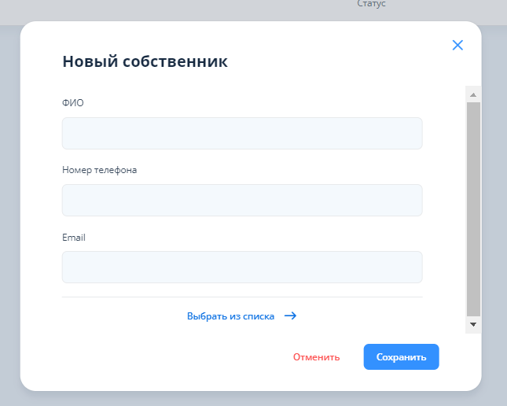Click the separator line below Email field
Viewport: 507px width, 406px height.
(242, 297)
